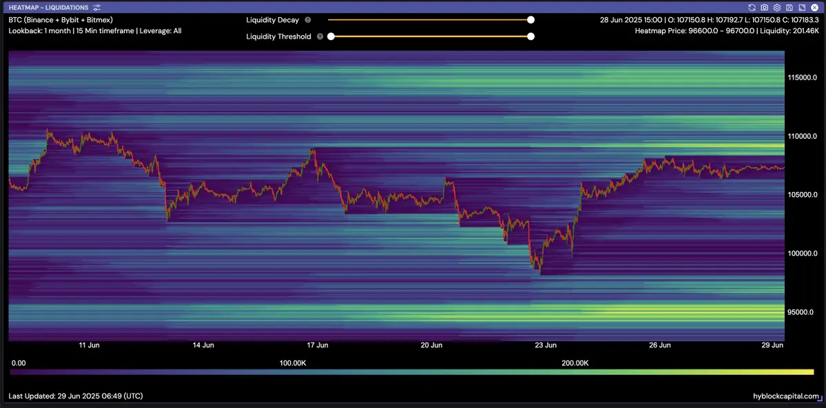Click the Heatmap Price 96600.0 readout

[x=727, y=31]
